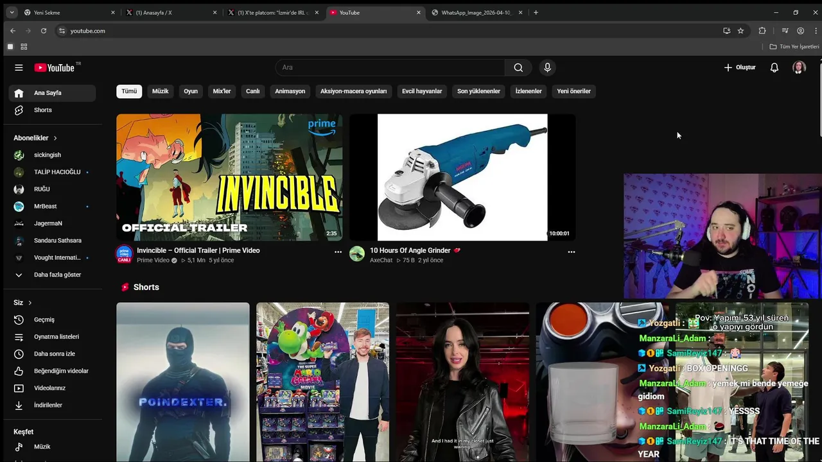Open RUĞU subscription channel

(x=52, y=189)
